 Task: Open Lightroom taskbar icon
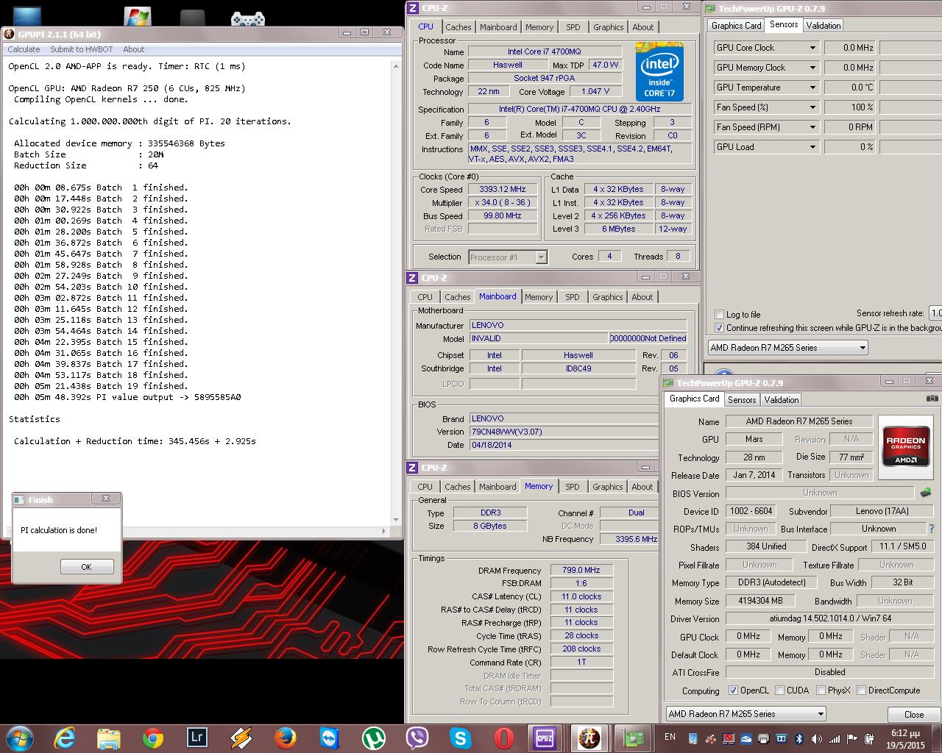point(197,738)
